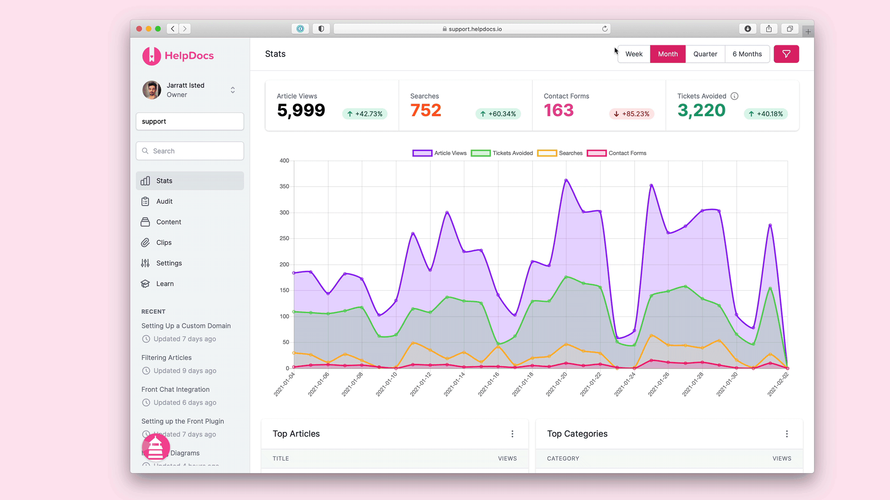Open the Top Articles options menu
Screen dimensions: 890x500
(512, 434)
